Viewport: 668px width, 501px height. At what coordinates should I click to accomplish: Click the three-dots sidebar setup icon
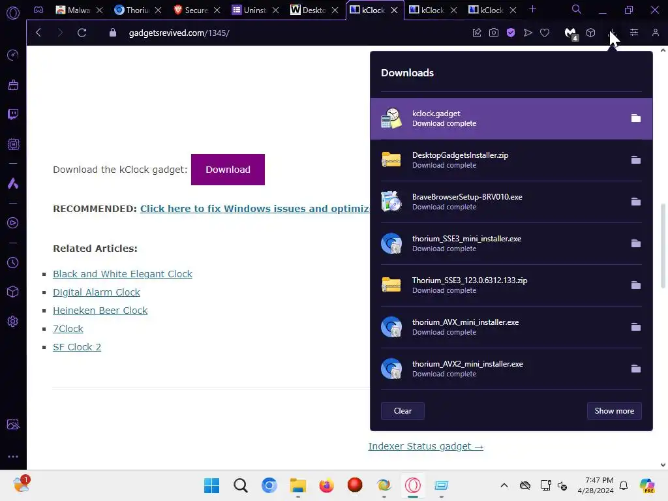13,456
